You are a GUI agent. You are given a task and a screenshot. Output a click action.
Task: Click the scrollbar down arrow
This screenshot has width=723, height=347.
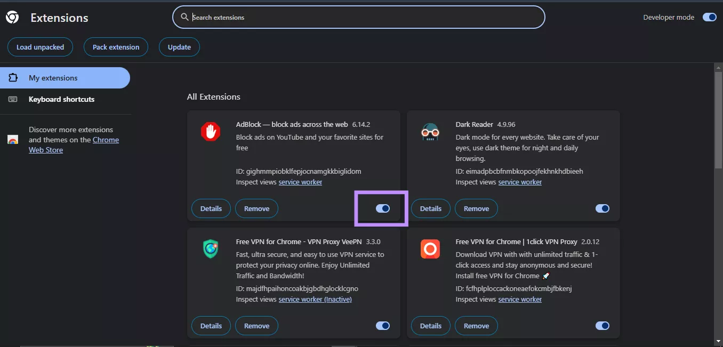tap(718, 341)
